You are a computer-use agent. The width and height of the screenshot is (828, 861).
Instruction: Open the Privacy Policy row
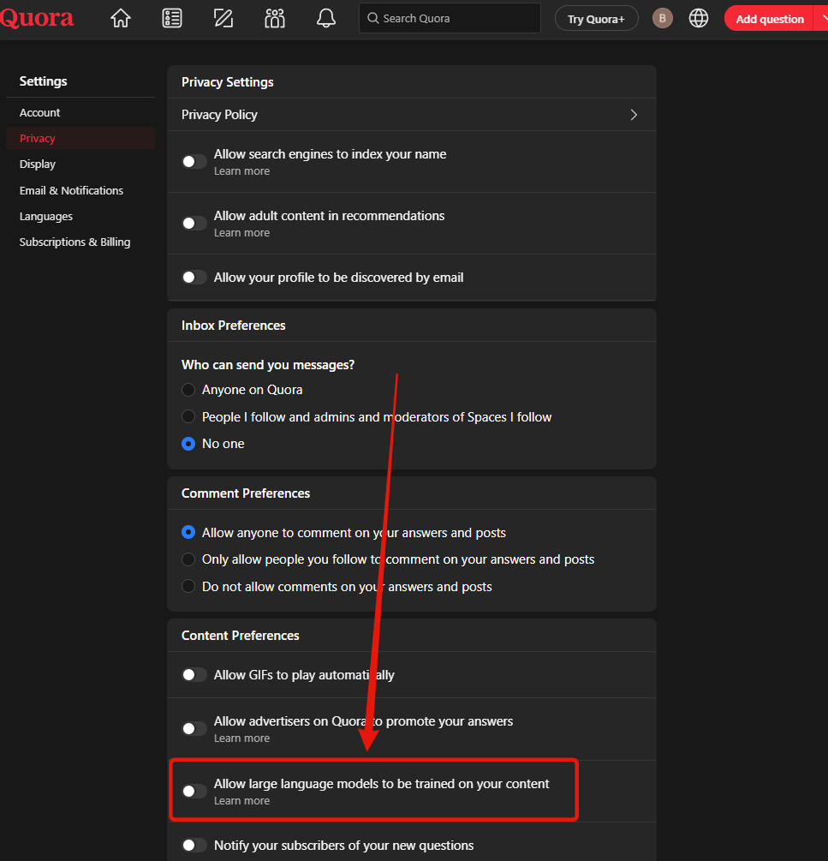pyautogui.click(x=412, y=115)
